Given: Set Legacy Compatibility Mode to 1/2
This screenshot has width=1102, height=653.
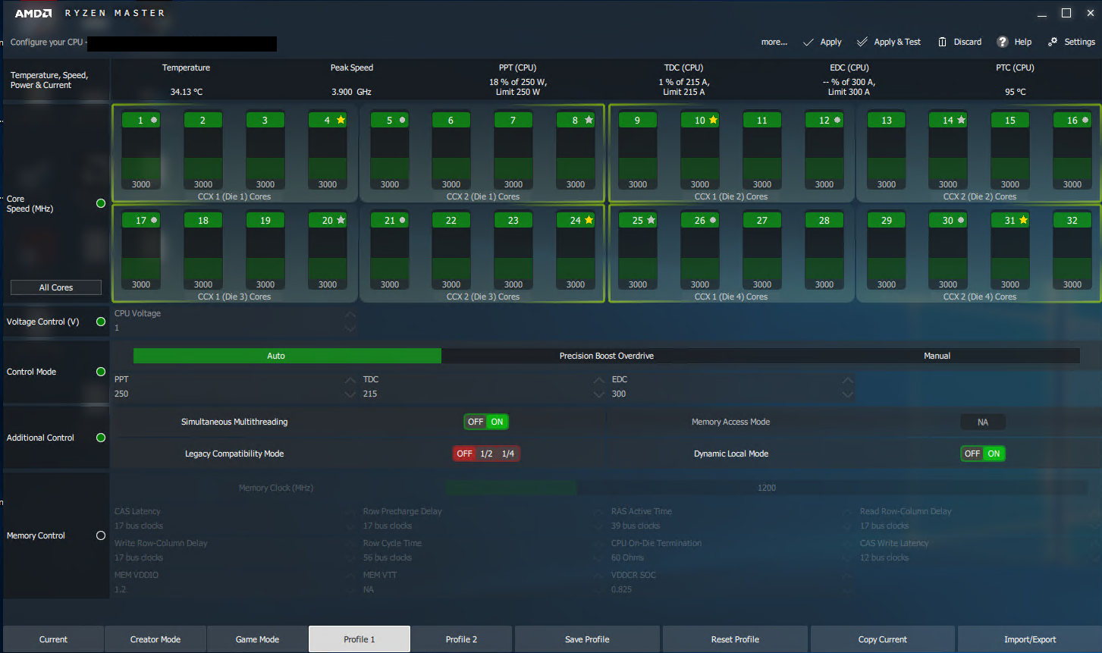Looking at the screenshot, I should (x=486, y=454).
